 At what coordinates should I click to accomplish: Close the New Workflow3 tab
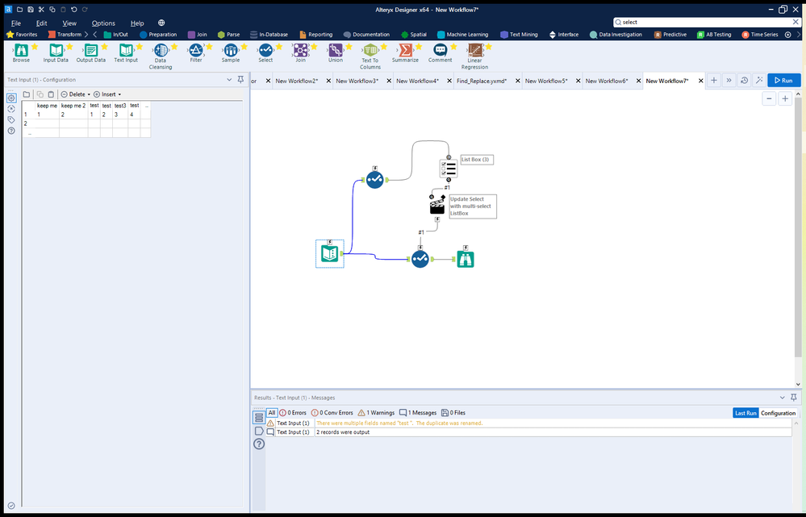click(x=389, y=81)
